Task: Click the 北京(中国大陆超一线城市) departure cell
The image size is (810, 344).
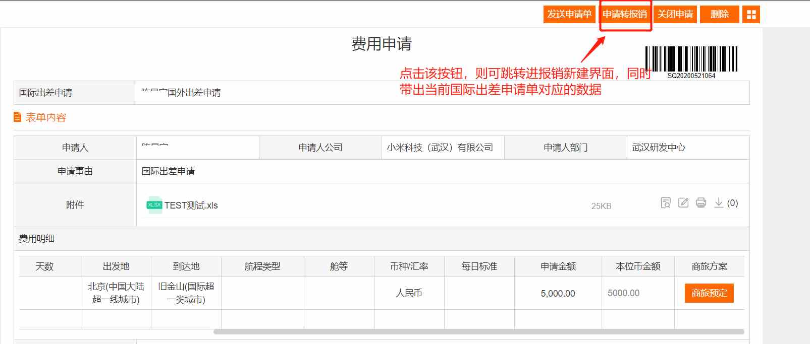Action: point(116,293)
